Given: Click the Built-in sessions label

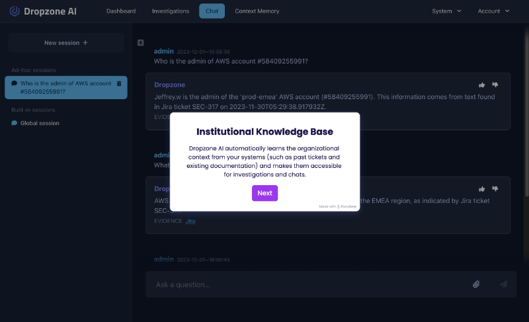Looking at the screenshot, I should 33,110.
